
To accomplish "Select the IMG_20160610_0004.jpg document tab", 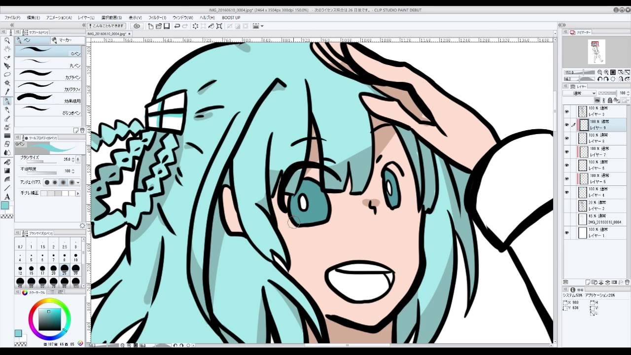I will (x=109, y=34).
